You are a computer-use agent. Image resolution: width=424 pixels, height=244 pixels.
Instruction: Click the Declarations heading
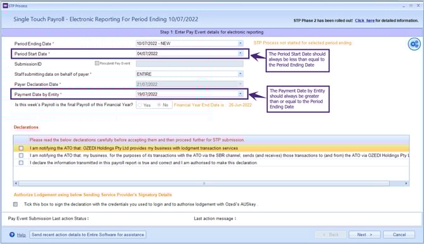click(26, 127)
